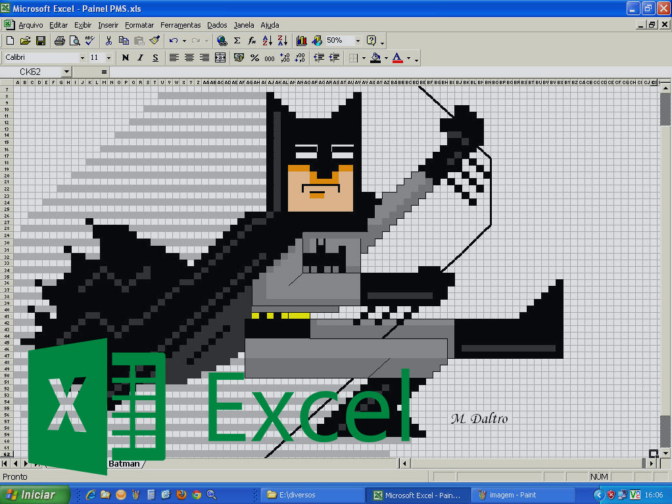The height and width of the screenshot is (504, 672).
Task: Expand the 50% zoom dropdown
Action: 358,41
